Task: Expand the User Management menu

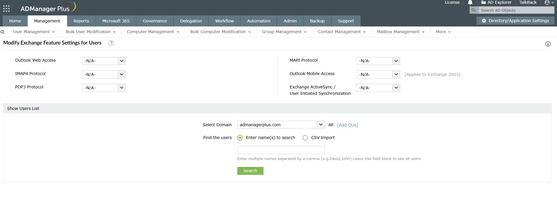Action: click(34, 32)
